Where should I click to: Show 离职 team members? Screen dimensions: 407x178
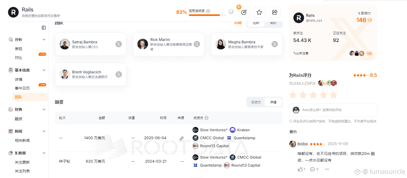click(273, 23)
